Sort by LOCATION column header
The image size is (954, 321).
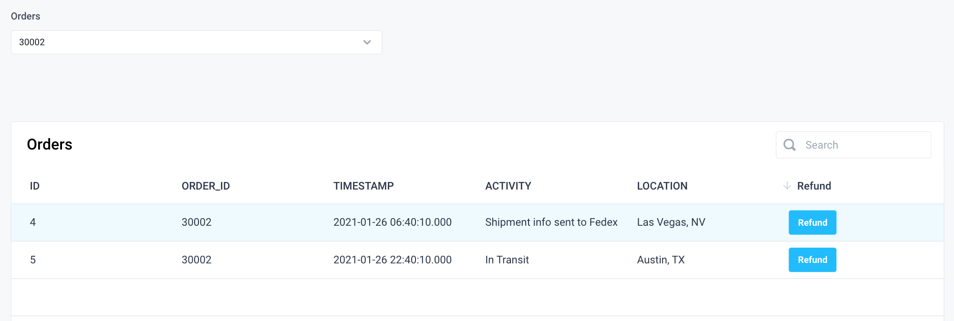coord(662,186)
